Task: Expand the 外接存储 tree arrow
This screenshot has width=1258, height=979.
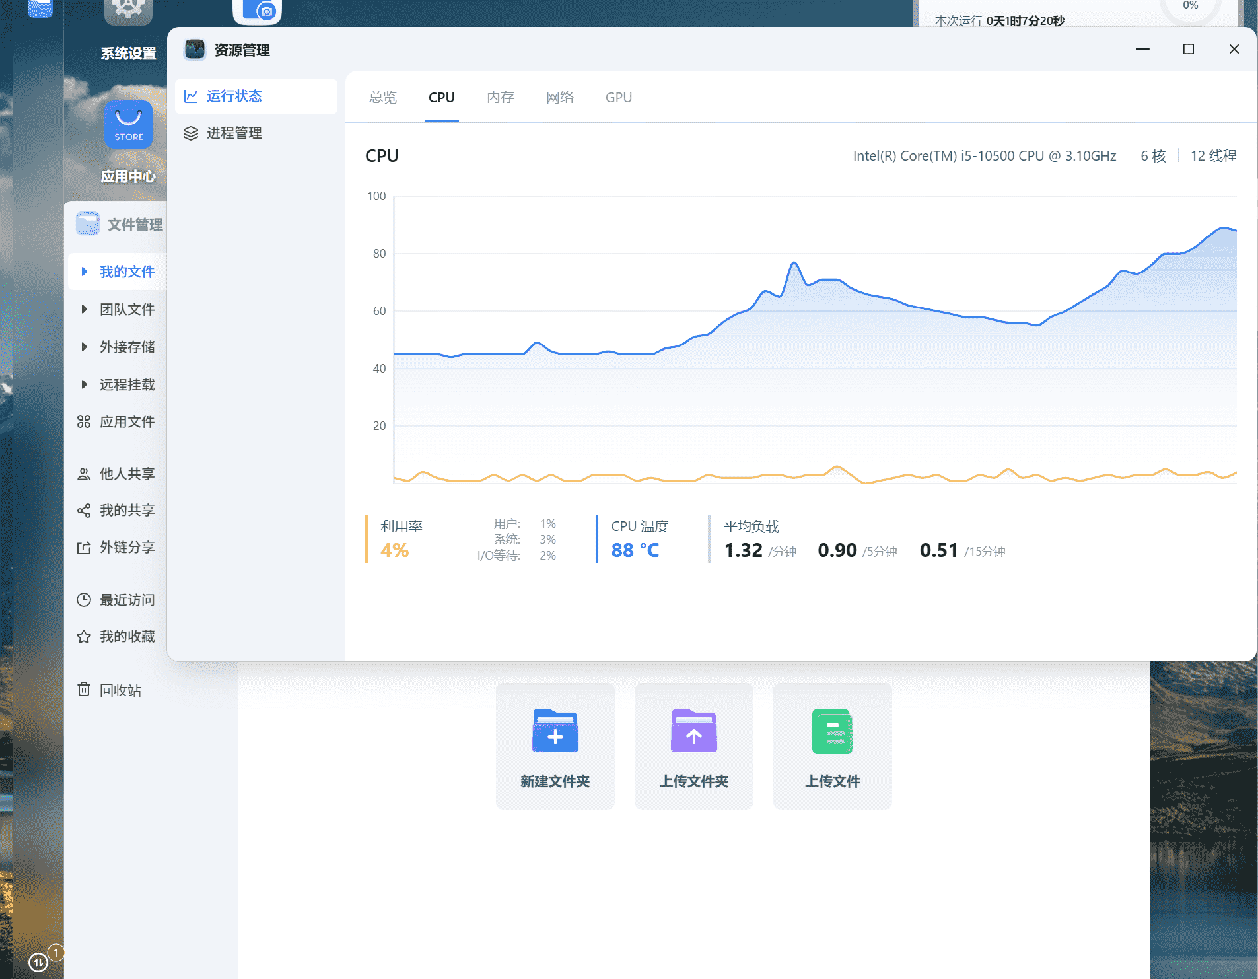Action: (x=84, y=347)
